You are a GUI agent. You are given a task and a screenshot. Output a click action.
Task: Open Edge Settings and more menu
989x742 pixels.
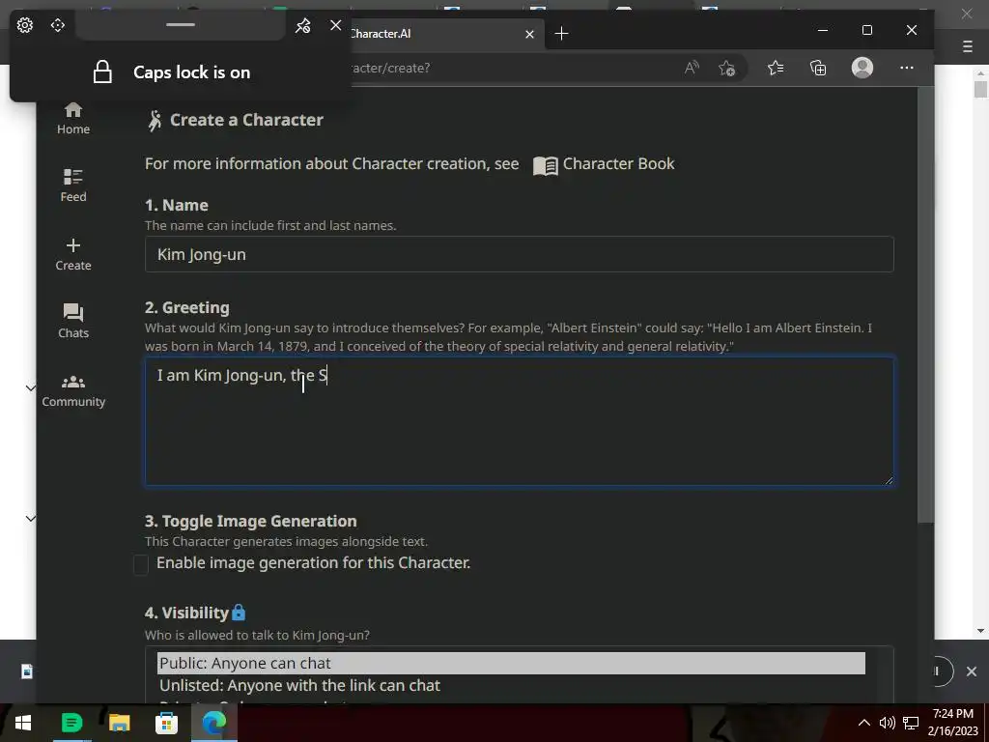[x=907, y=68]
